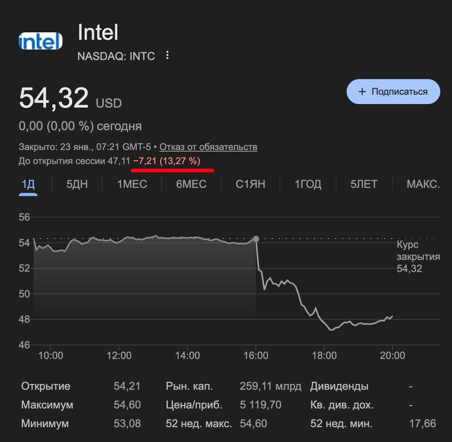
Task: Click the Intel logo icon
Action: coord(41,41)
